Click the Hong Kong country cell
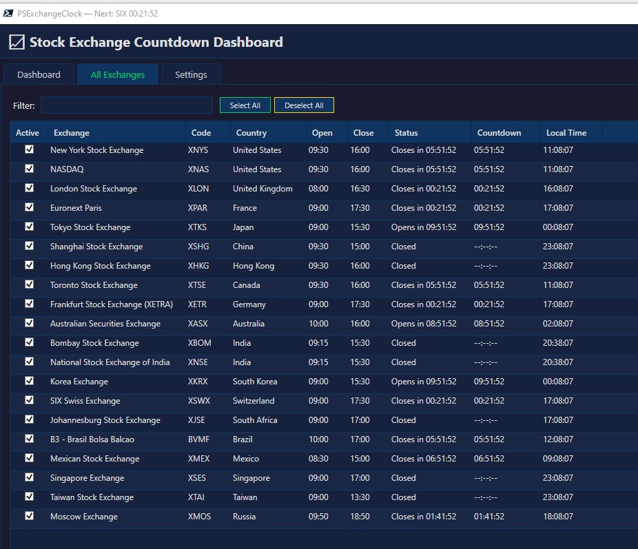This screenshot has width=638, height=549. [254, 266]
